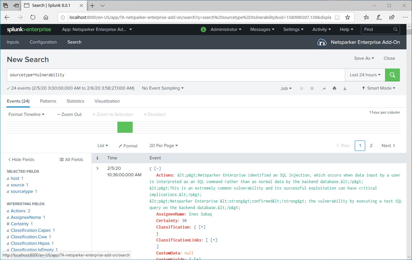Screen dimensions: 412x260
Task: Switch to the Statistics tab
Action: point(75,101)
